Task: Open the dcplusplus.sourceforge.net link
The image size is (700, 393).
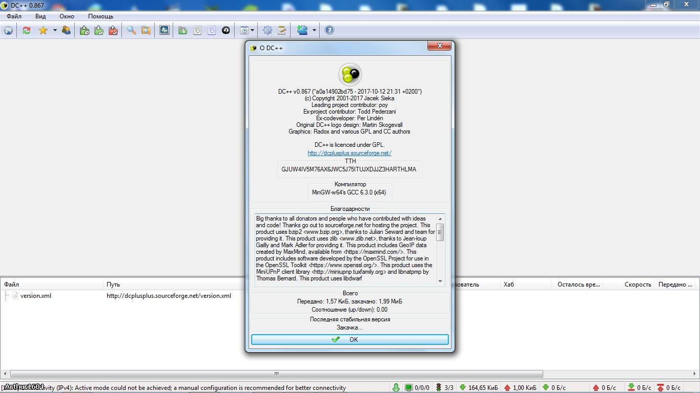Action: click(x=349, y=153)
